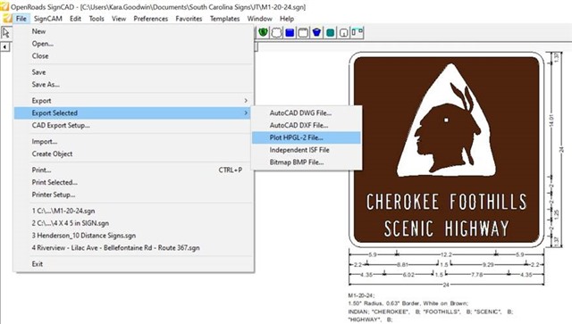
Task: Select the arrow pointer tool
Action: pyautogui.click(x=6, y=33)
